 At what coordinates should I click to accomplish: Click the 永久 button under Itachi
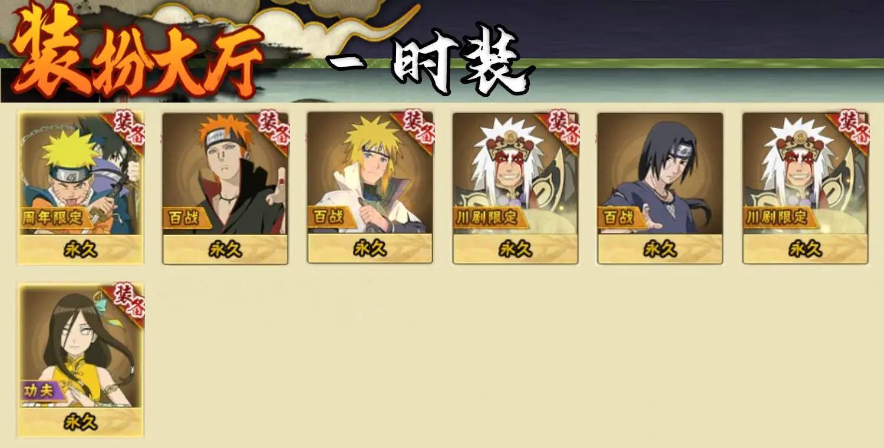[660, 249]
